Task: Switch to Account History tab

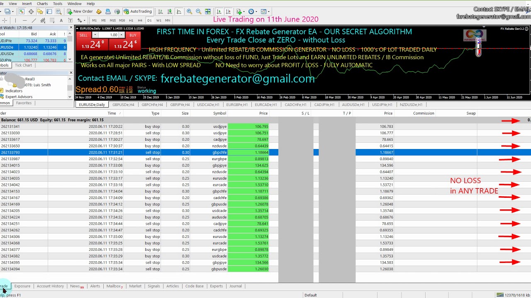Action: coord(50,286)
